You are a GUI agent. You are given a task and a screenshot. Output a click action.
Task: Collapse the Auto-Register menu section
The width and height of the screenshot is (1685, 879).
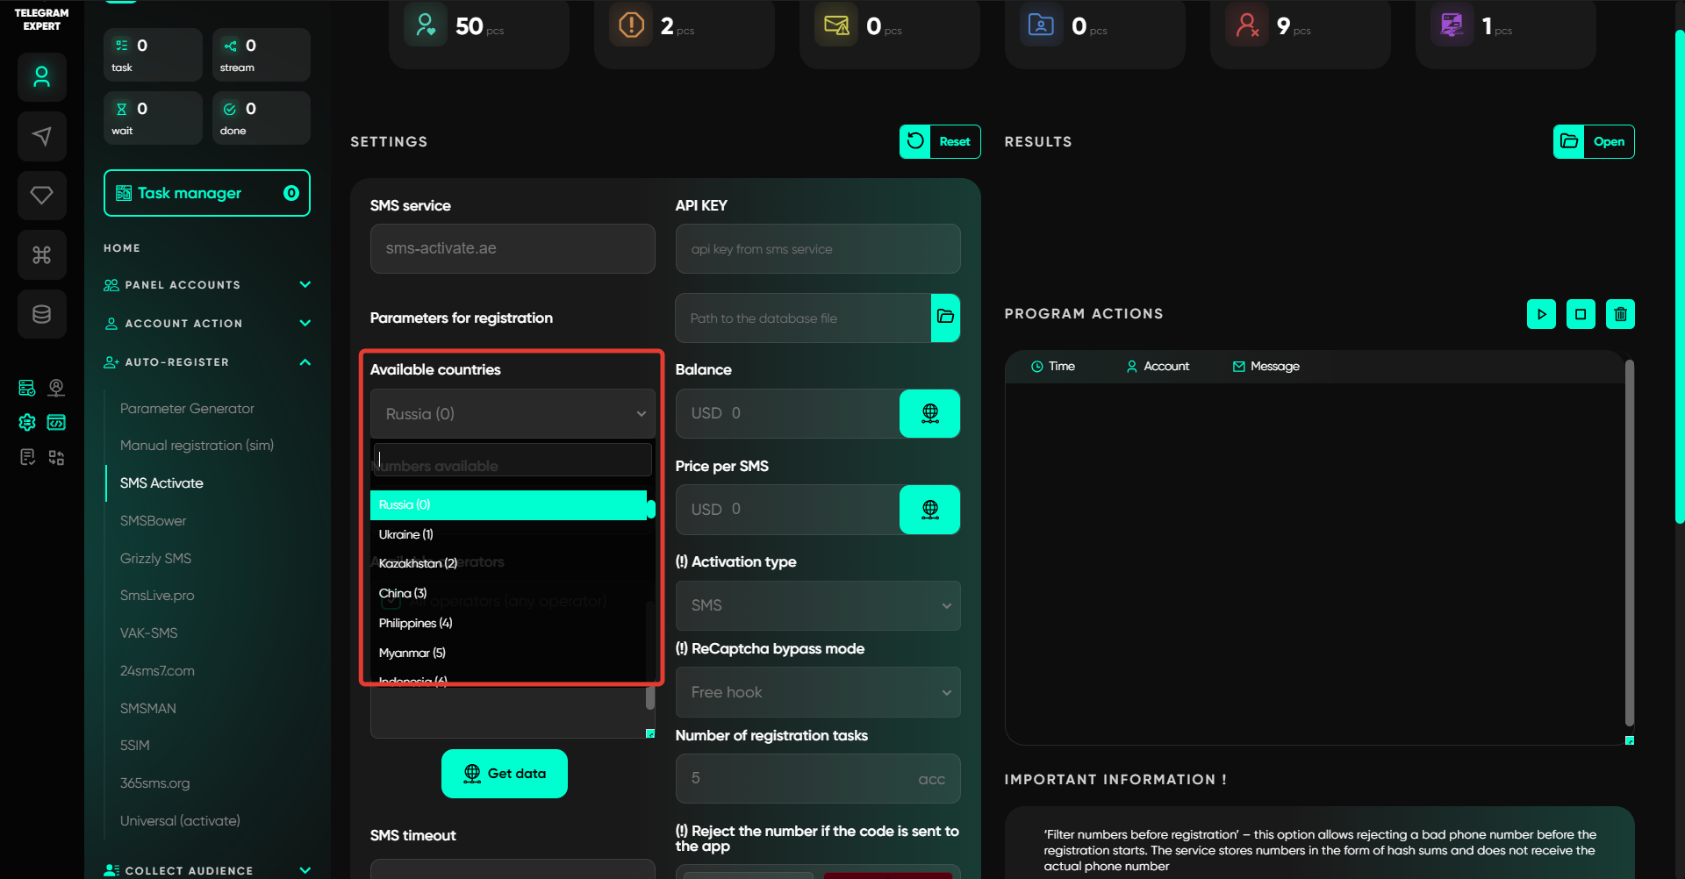coord(305,362)
